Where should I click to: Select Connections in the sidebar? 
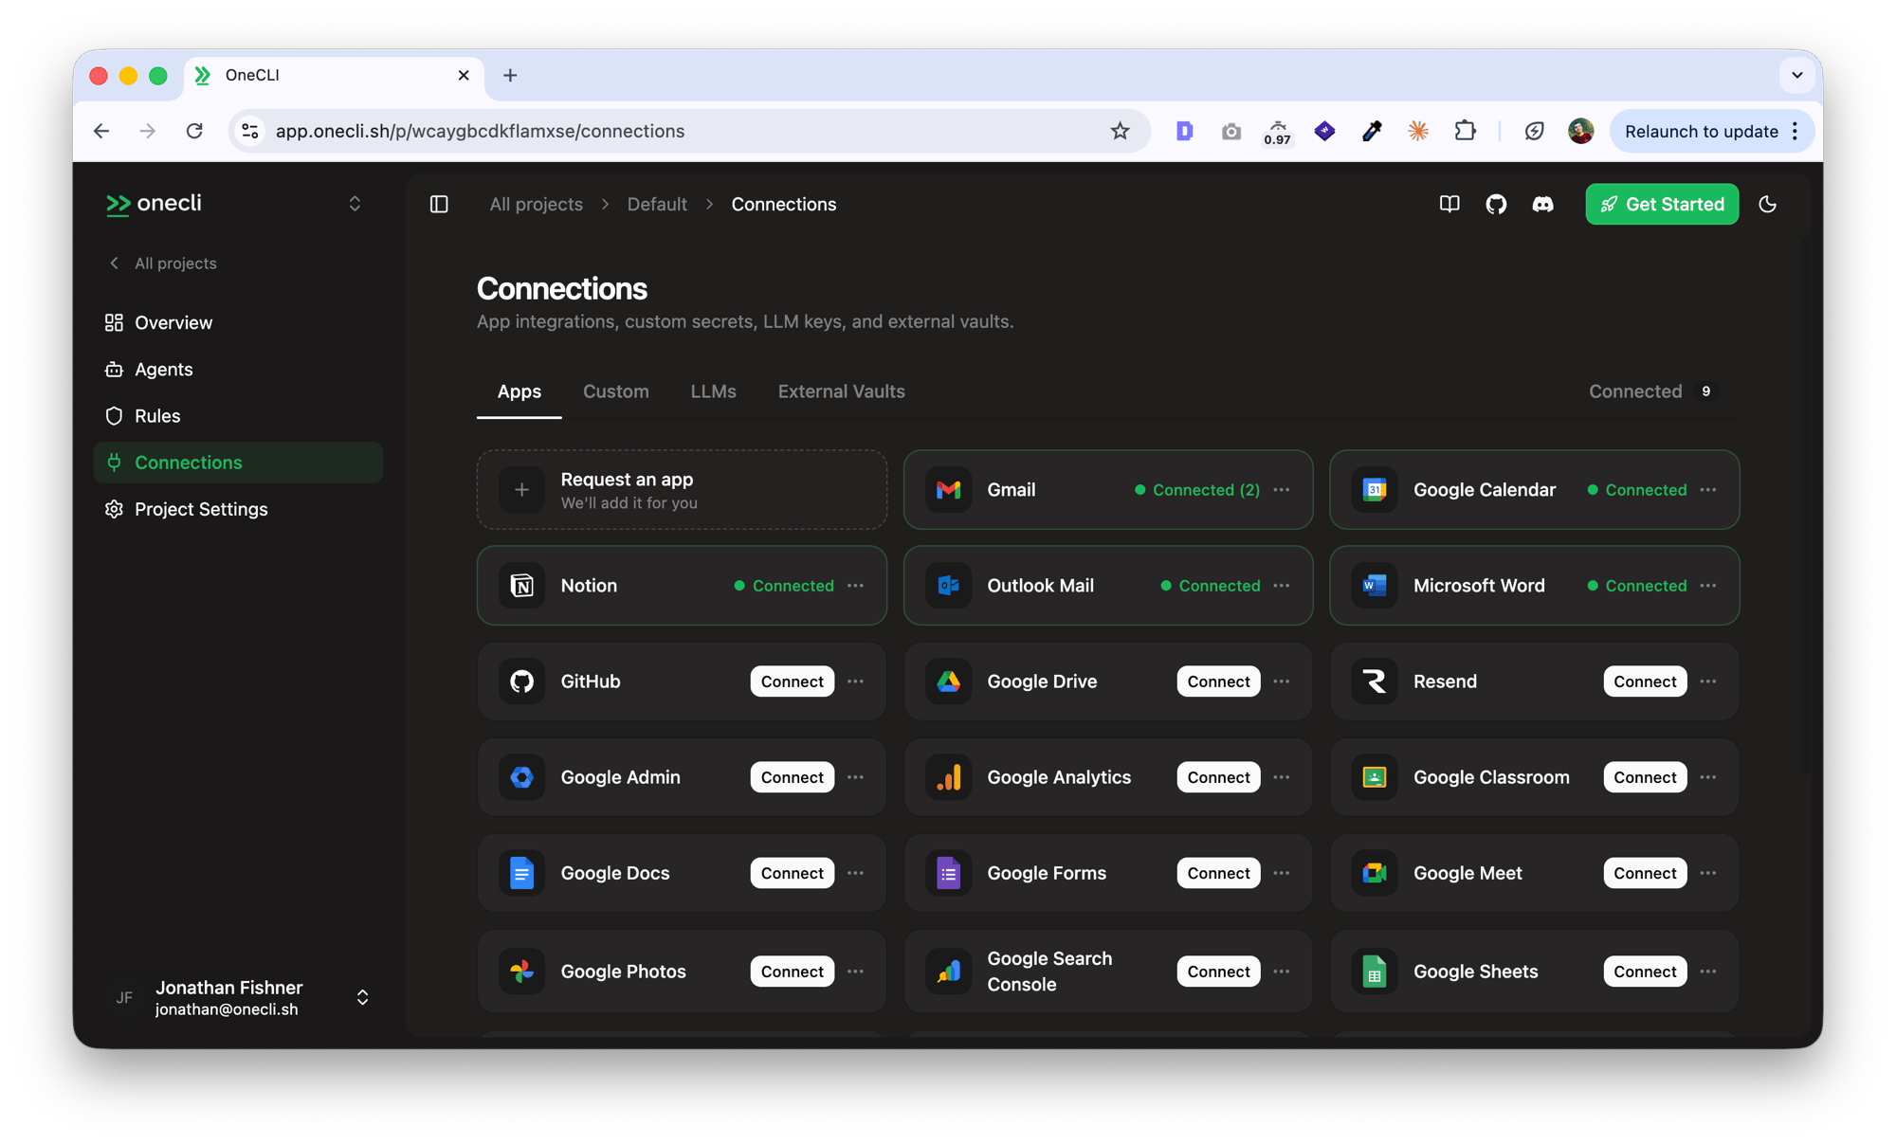[239, 463]
